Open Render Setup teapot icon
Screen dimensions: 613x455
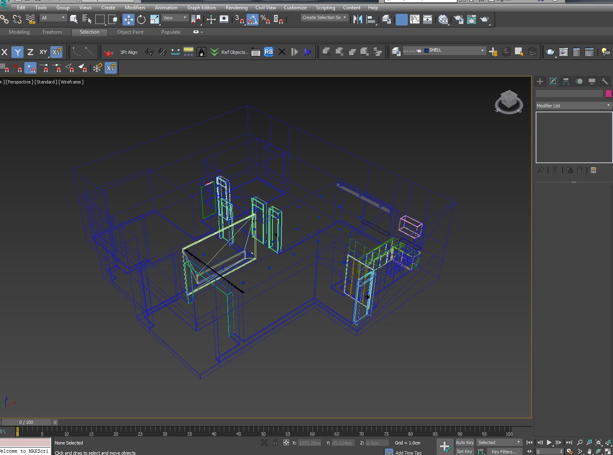pos(459,19)
